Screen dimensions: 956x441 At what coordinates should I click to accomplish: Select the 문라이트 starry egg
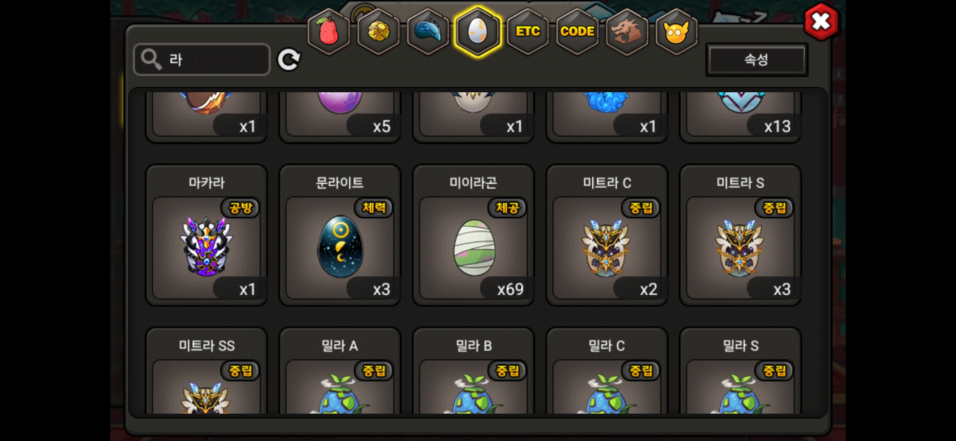pyautogui.click(x=340, y=235)
